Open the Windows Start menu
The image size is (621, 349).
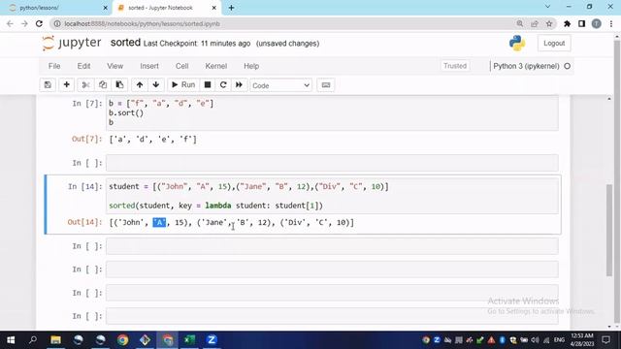click(11, 340)
